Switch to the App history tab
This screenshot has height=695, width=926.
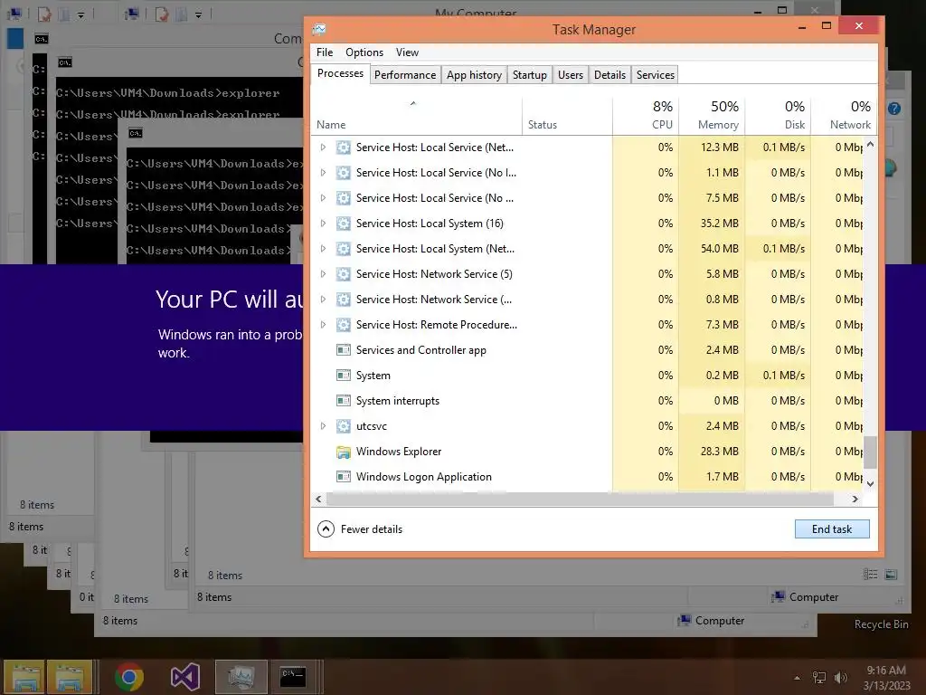point(474,75)
